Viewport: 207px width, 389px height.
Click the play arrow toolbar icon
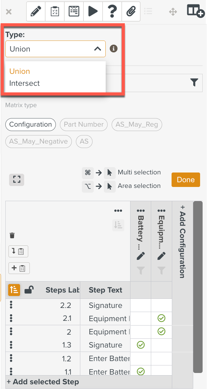point(93,12)
